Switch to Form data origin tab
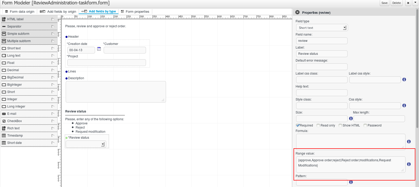 (x=20, y=11)
